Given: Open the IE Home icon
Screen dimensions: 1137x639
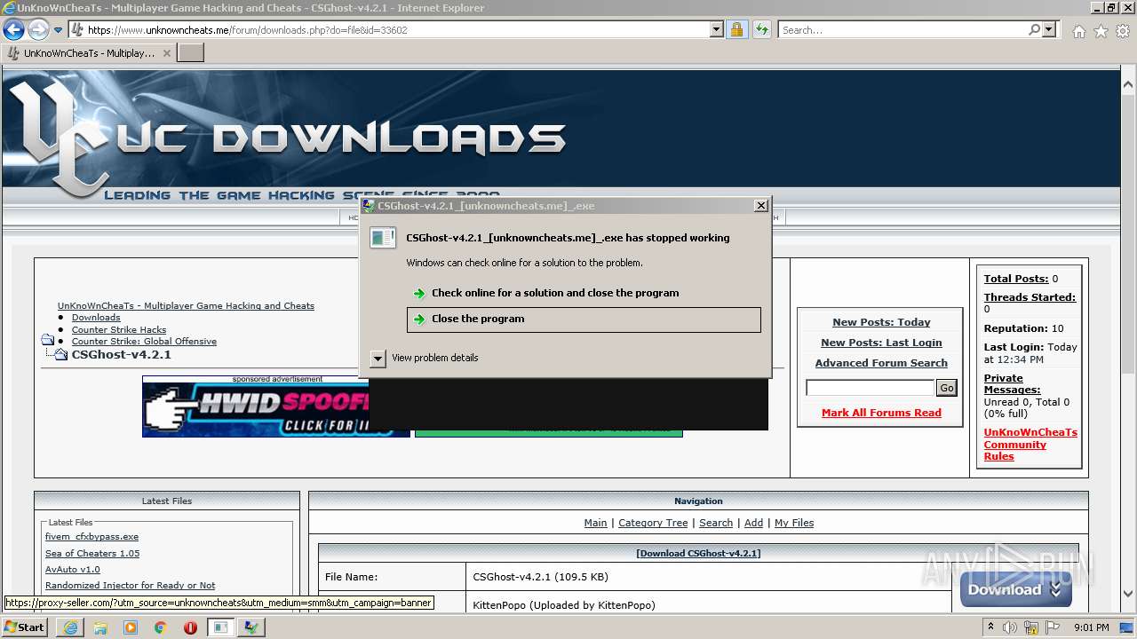Looking at the screenshot, I should click(x=1078, y=31).
